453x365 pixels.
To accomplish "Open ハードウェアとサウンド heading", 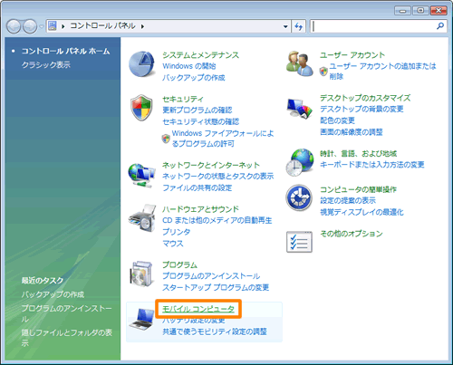I will click(200, 209).
